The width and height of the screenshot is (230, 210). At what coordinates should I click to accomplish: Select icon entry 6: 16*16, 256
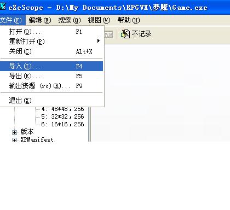[x=62, y=124]
